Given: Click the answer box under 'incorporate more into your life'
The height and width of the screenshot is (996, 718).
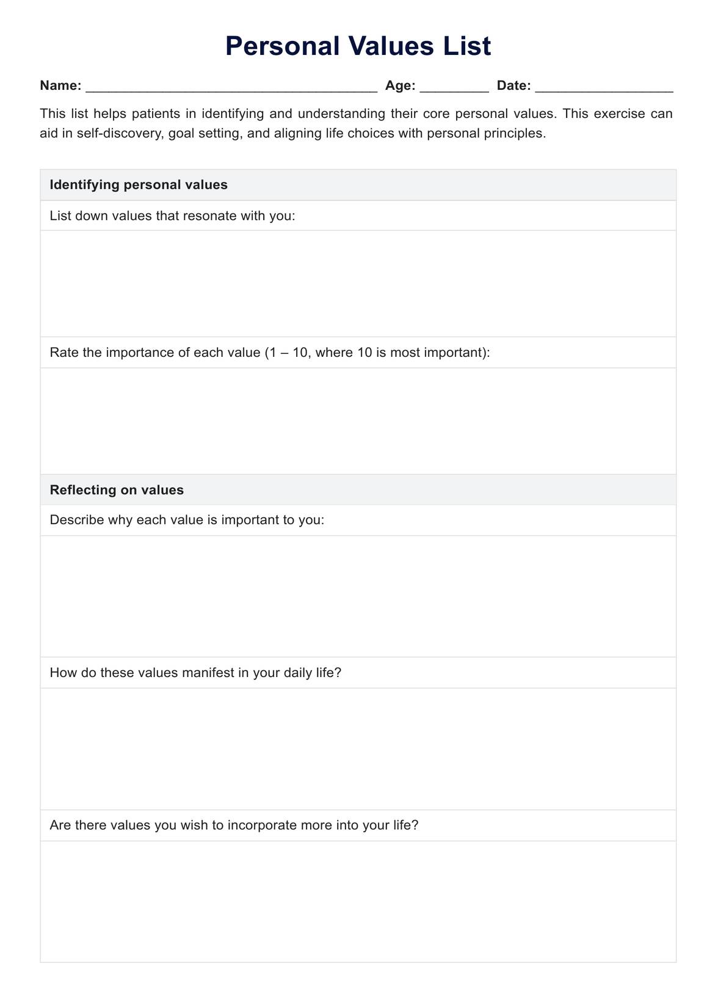Looking at the screenshot, I should tap(358, 901).
